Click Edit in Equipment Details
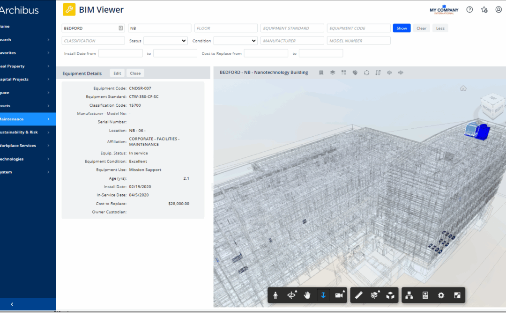This screenshot has width=506, height=316. pos(117,73)
